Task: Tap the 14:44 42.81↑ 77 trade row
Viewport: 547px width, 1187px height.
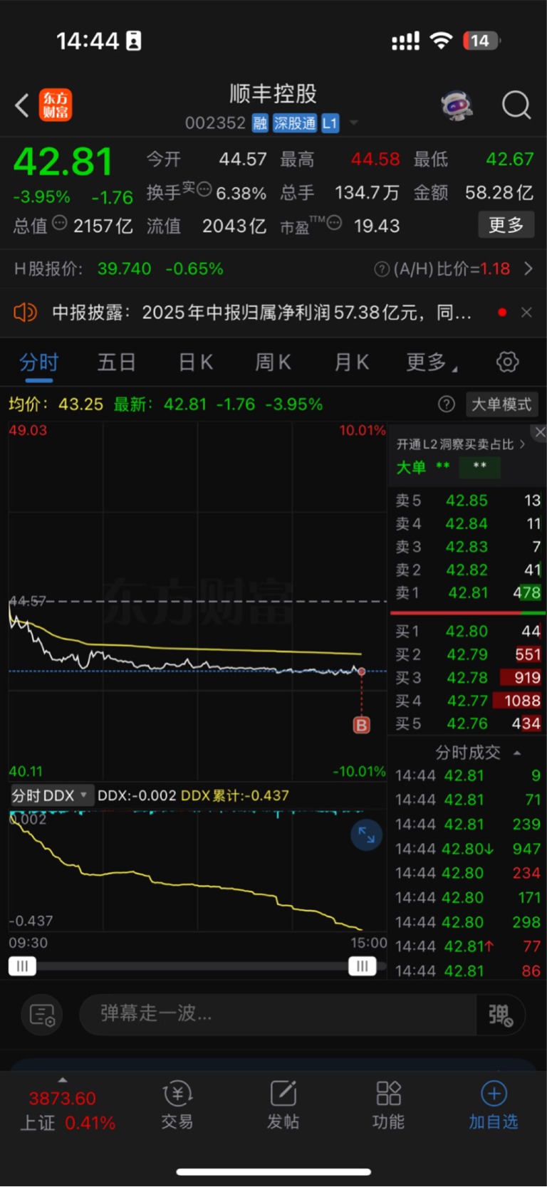Action: 468,946
